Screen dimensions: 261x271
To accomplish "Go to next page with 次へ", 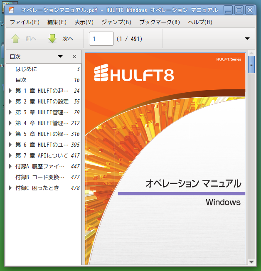I will pos(68,39).
